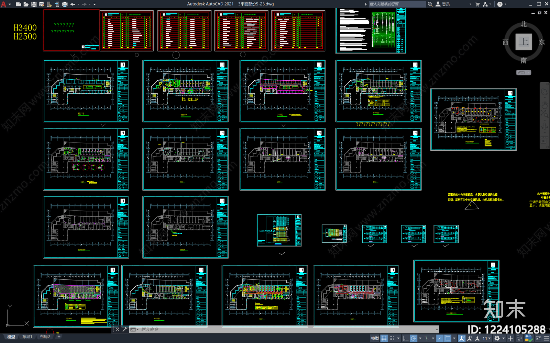Expand the undo history dropdown arrow
This screenshot has height=343, width=550.
pyautogui.click(x=78, y=4)
